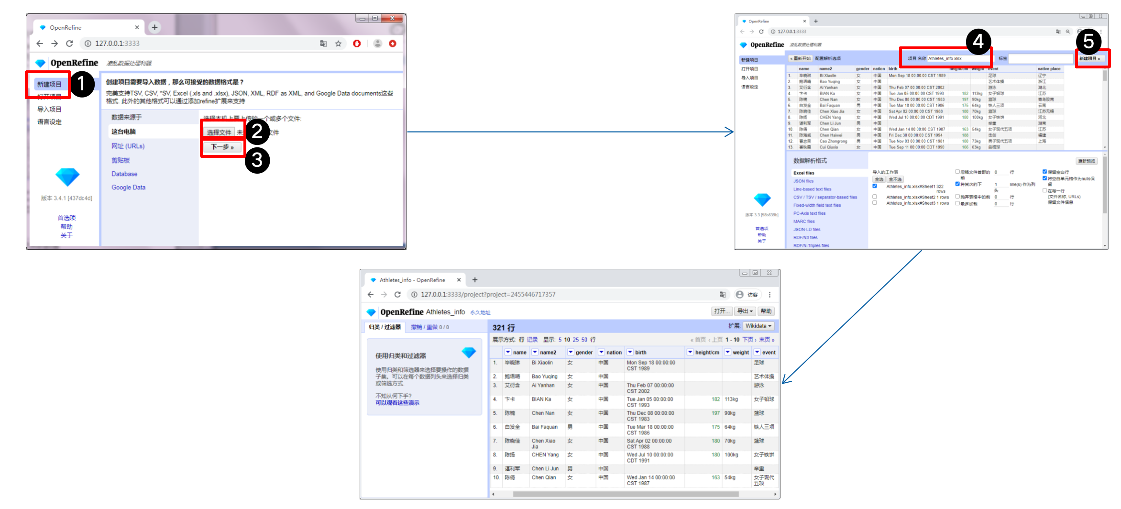Click profile avatar icon in the first window
Image resolution: width=1121 pixels, height=509 pixels.
pos(377,44)
